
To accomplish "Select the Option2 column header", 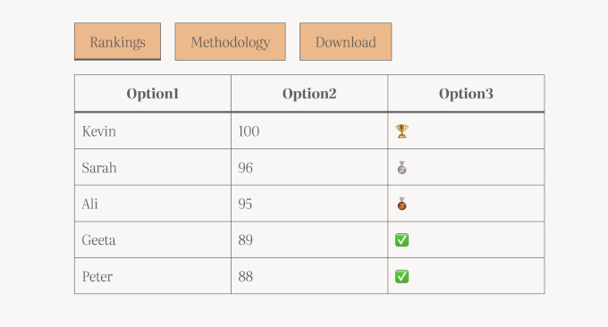I will 309,94.
